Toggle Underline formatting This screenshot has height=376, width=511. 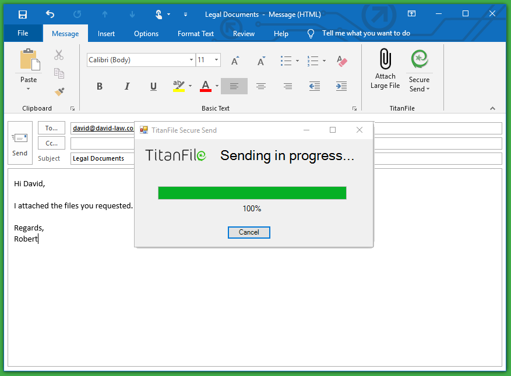coord(153,86)
